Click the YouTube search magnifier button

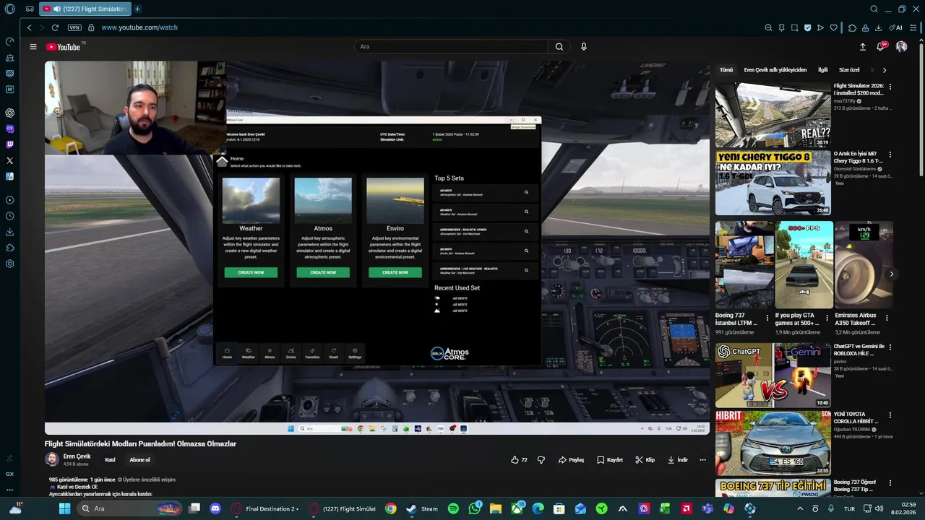tap(559, 47)
